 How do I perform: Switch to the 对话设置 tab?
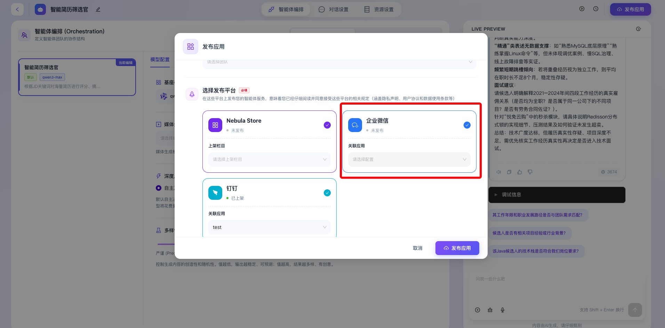(x=334, y=9)
